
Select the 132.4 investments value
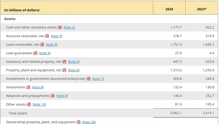pos(177,87)
